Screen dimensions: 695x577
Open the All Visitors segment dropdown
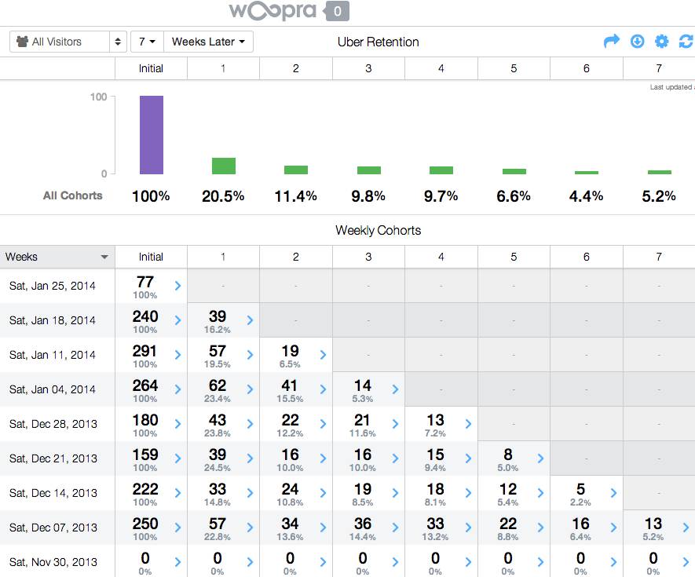tap(68, 42)
